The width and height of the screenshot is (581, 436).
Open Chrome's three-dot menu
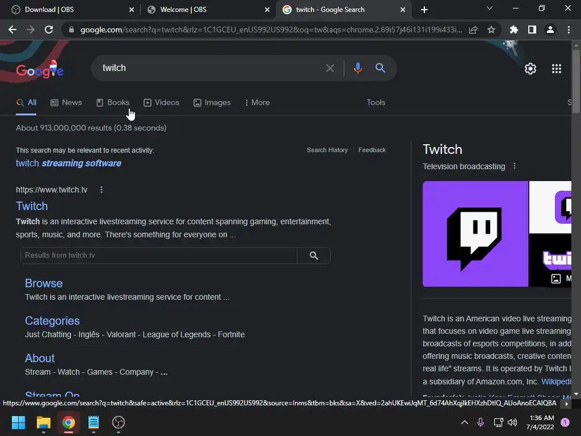pyautogui.click(x=569, y=30)
